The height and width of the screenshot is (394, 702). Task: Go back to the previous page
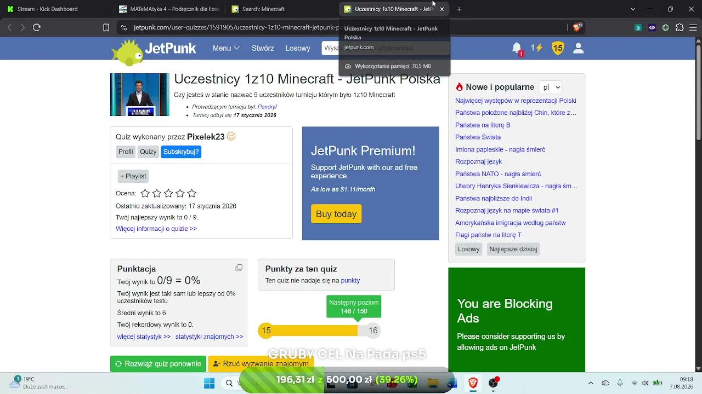coord(9,27)
